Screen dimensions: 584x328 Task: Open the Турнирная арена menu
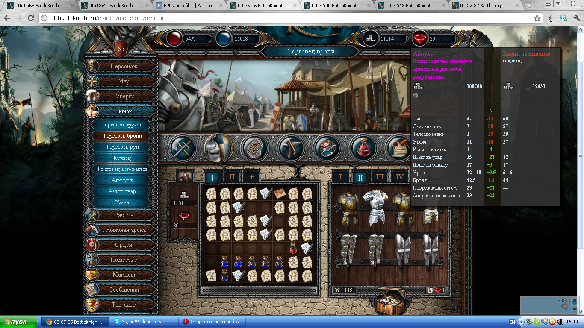[x=124, y=230]
